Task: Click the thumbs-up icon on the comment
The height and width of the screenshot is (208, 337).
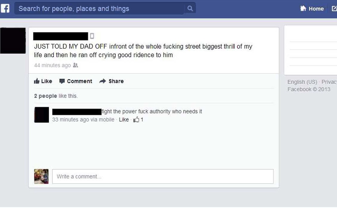Action: (x=136, y=119)
